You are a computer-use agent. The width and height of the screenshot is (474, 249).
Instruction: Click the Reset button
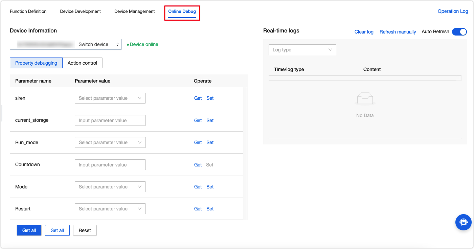coord(85,230)
